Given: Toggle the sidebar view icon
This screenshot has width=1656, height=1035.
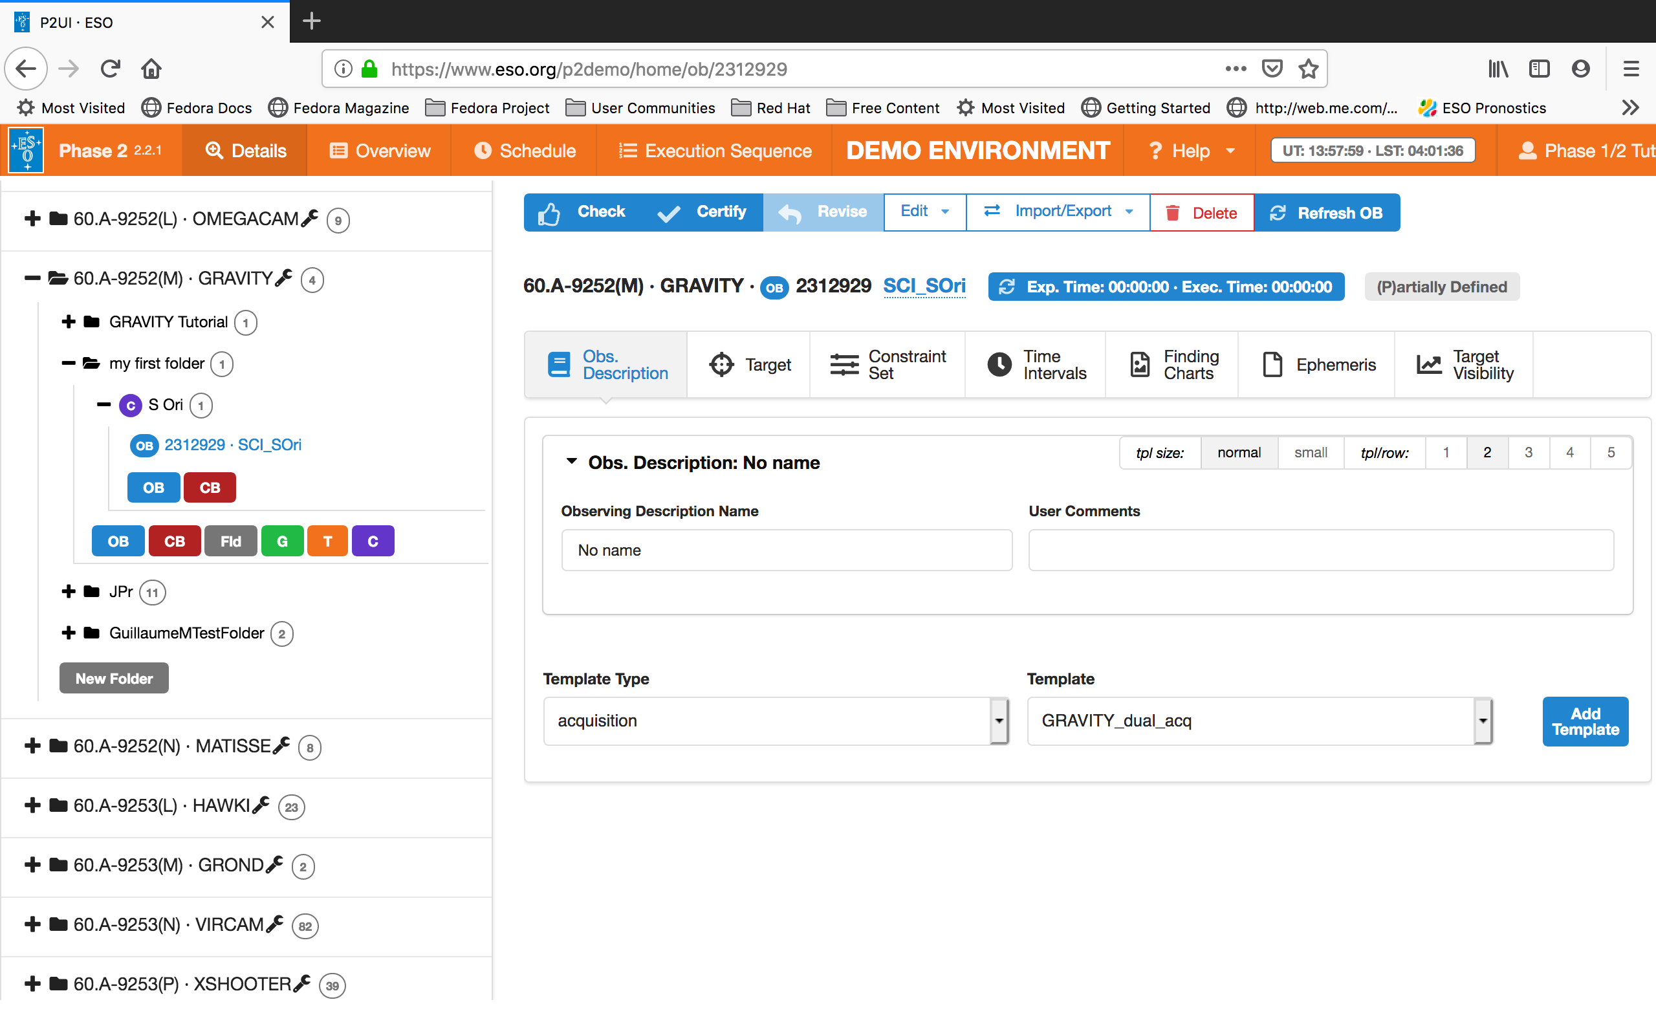Looking at the screenshot, I should click(1539, 69).
